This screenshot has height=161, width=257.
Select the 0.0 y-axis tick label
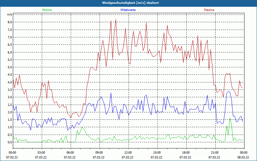coord(10,142)
